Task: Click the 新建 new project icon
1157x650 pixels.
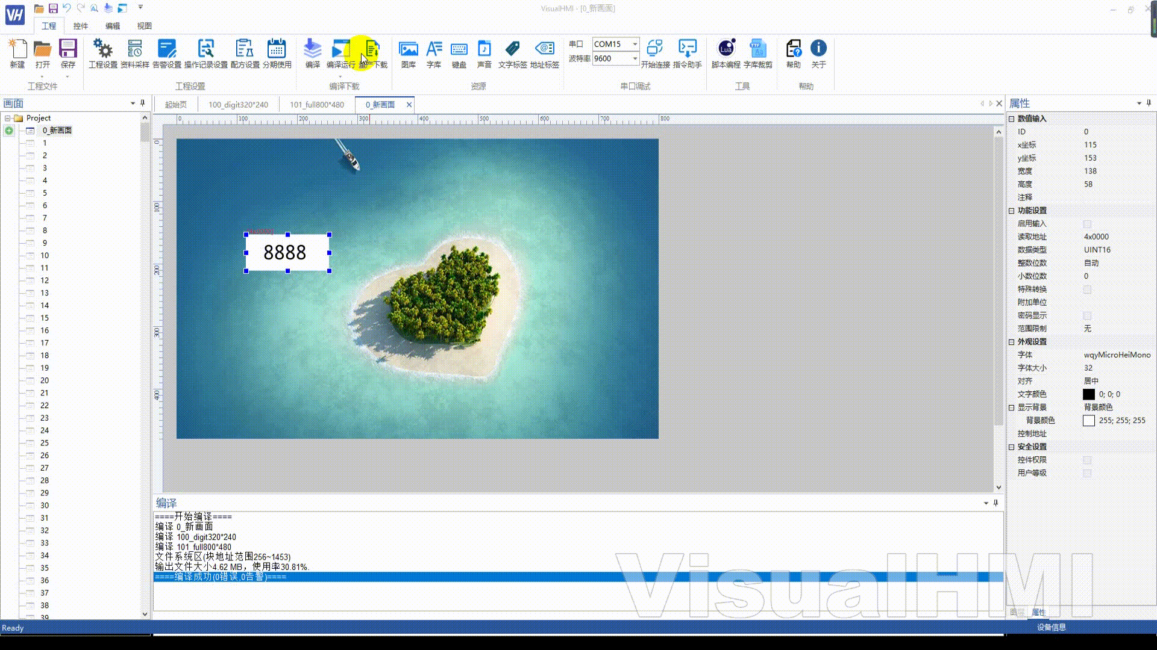Action: coord(17,54)
